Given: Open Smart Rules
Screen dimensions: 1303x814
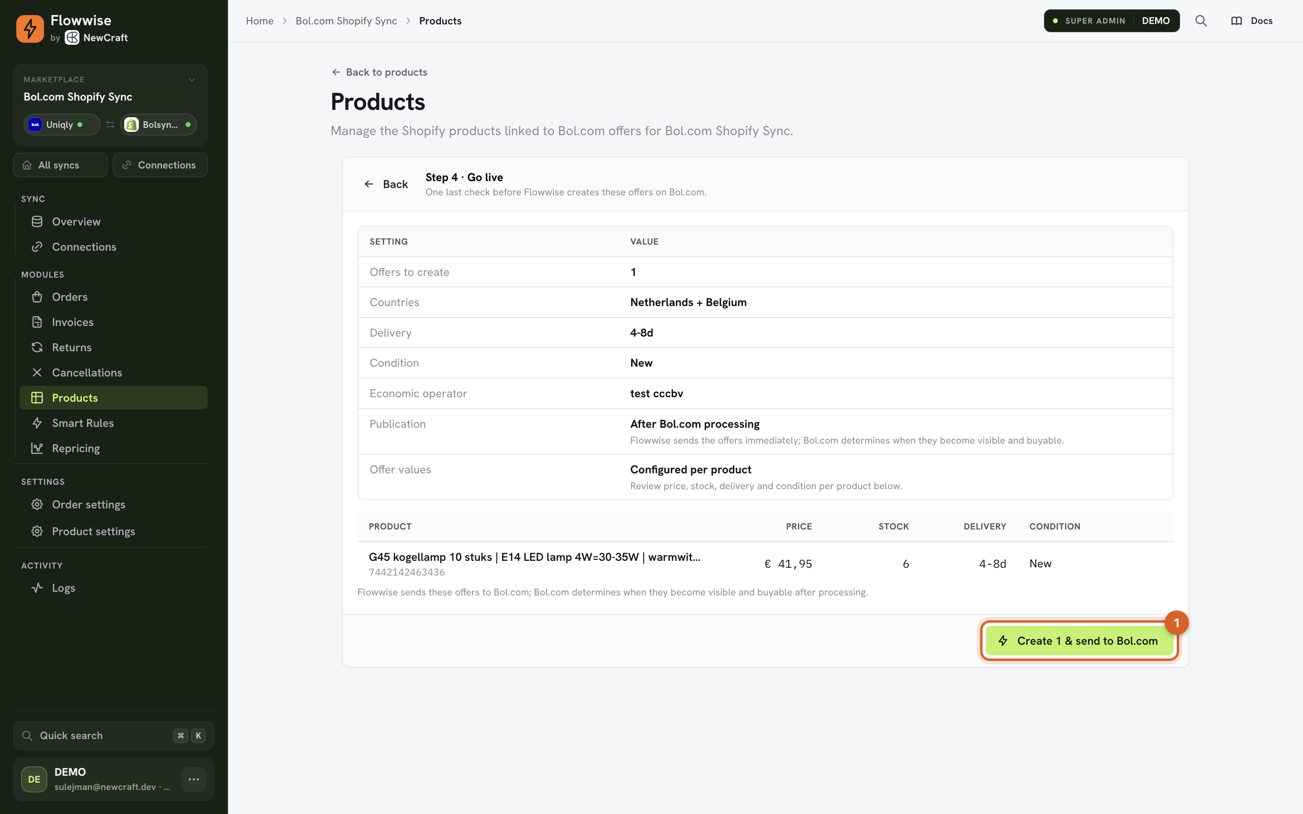Looking at the screenshot, I should pos(114,423).
